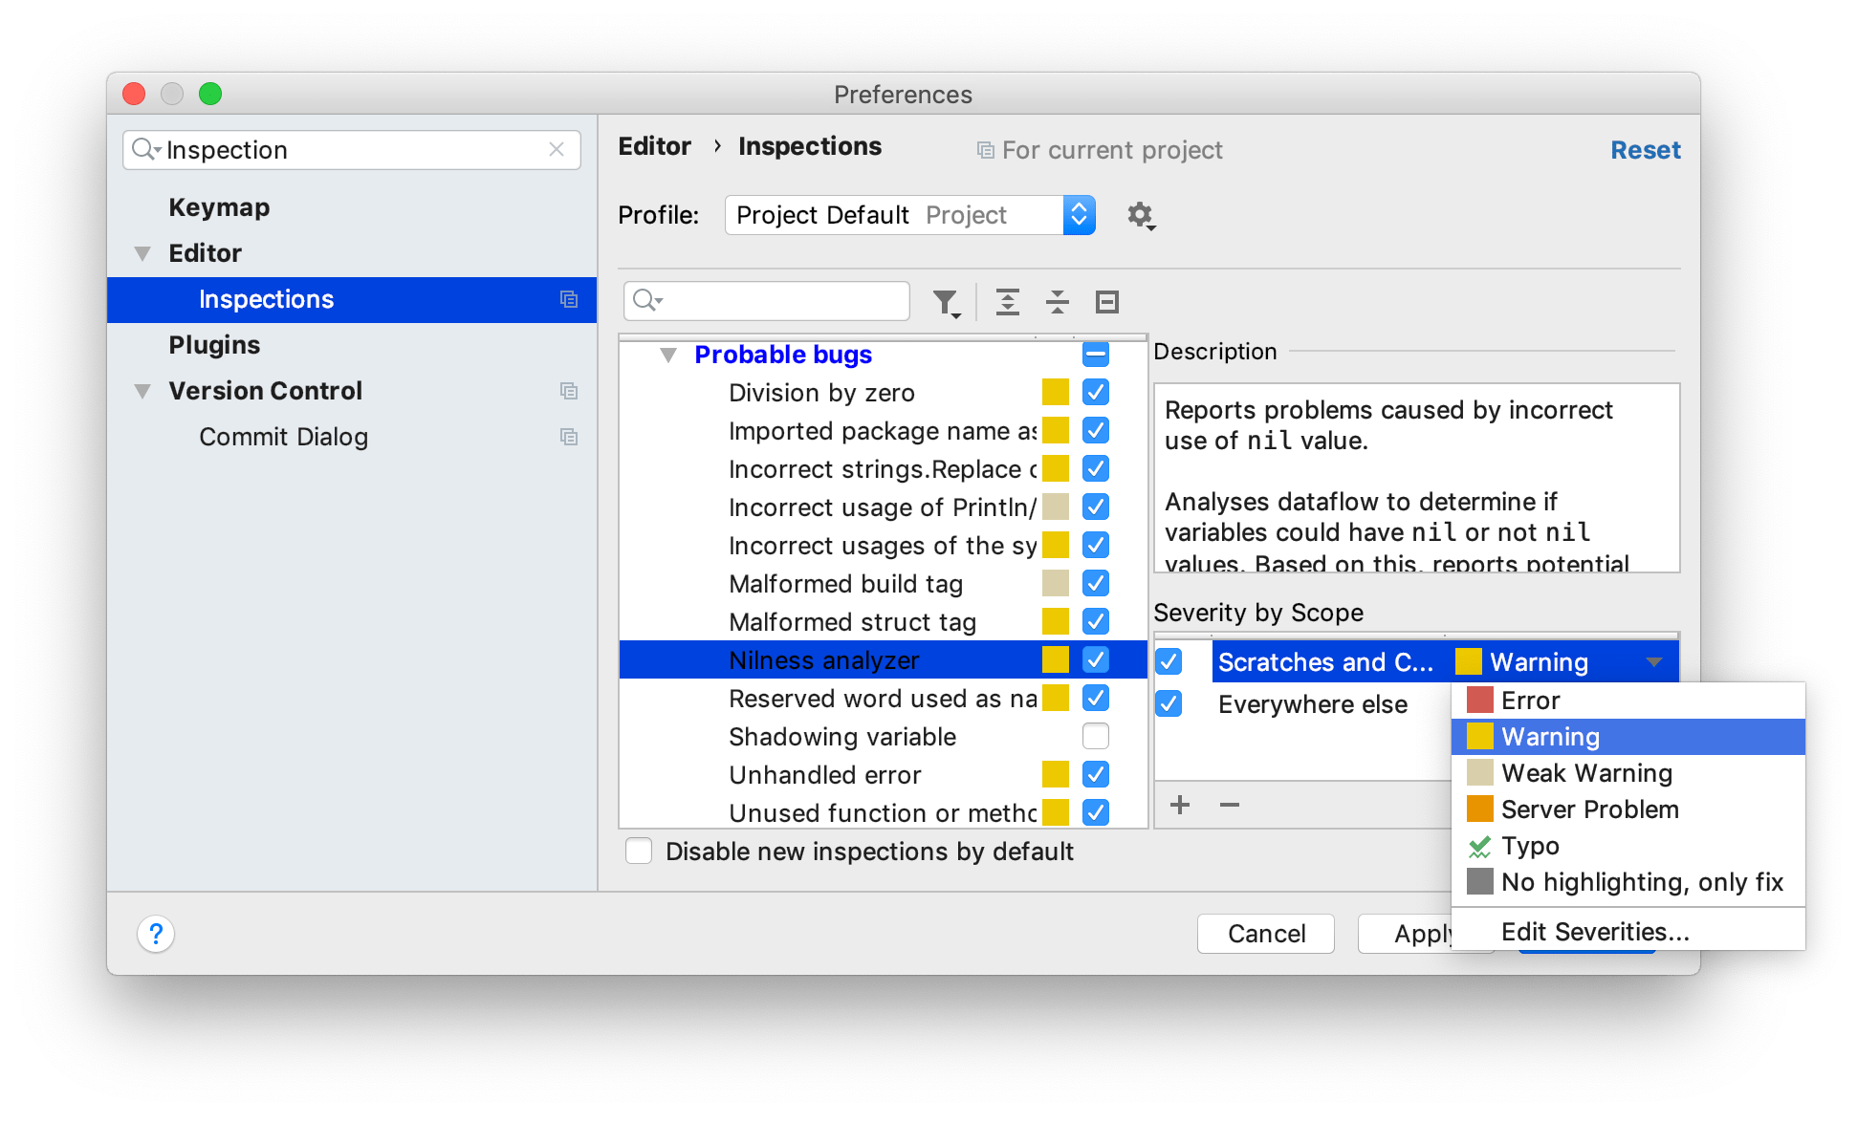This screenshot has height=1122, width=1857.
Task: Toggle Disable new inspections by default
Action: [x=641, y=851]
